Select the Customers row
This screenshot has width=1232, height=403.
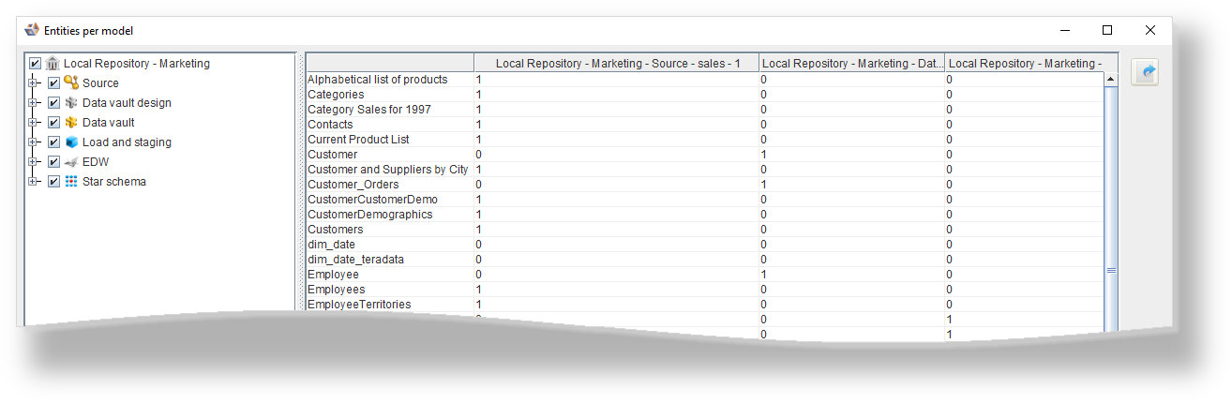[705, 230]
